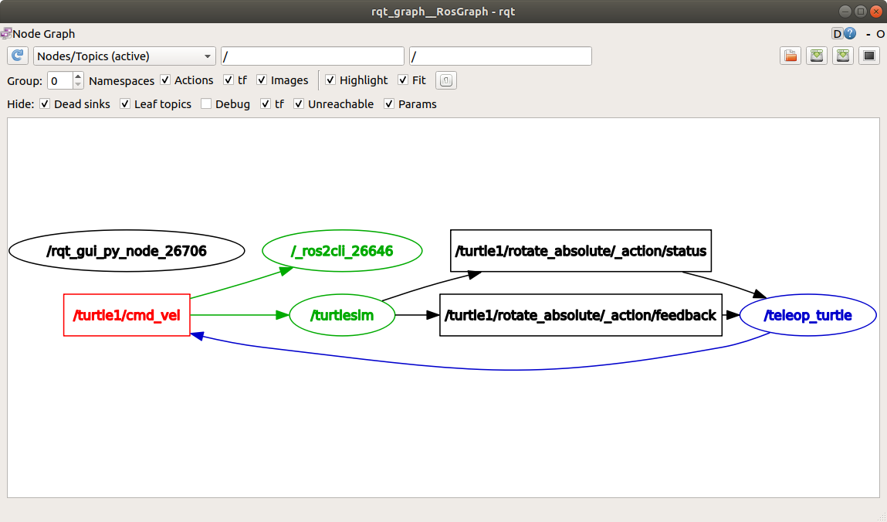Click the rqt_graph window title bar
Screen dimensions: 887x522
click(x=444, y=11)
